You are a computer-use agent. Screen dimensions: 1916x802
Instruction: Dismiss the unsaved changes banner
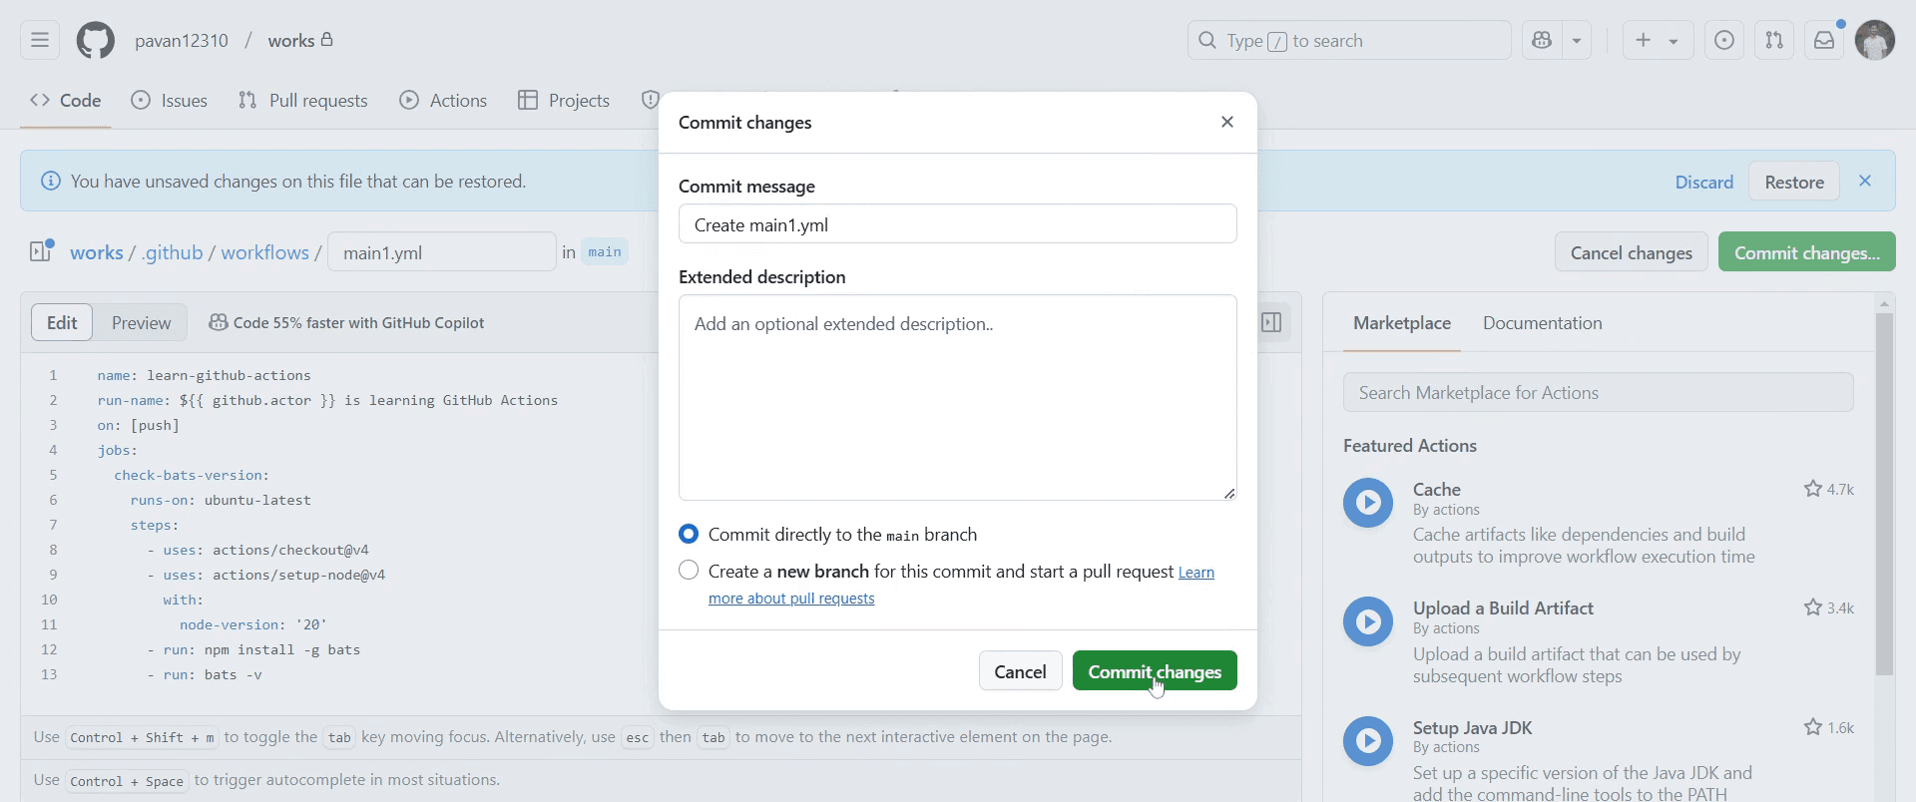click(x=1864, y=182)
